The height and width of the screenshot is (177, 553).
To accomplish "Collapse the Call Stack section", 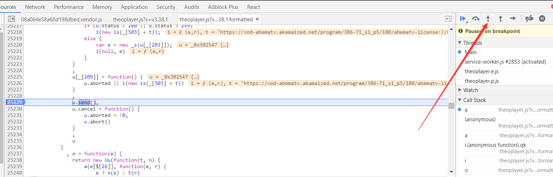I will [x=460, y=100].
